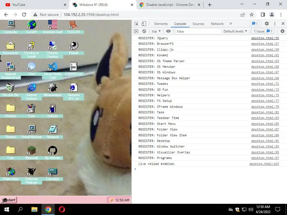Screen dimensions: 287x215
Task: Launch the American Dad! flag shortcut
Action: pyautogui.click(x=52, y=25)
